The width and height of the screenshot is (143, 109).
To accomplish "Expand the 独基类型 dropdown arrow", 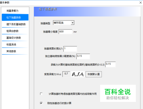I will 73,23.
